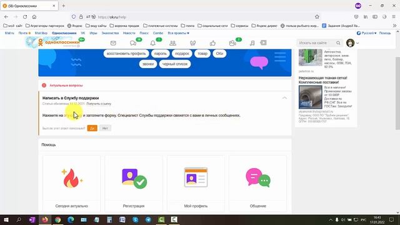
Task: Expand the Все проекты dropdown
Action: click(178, 33)
